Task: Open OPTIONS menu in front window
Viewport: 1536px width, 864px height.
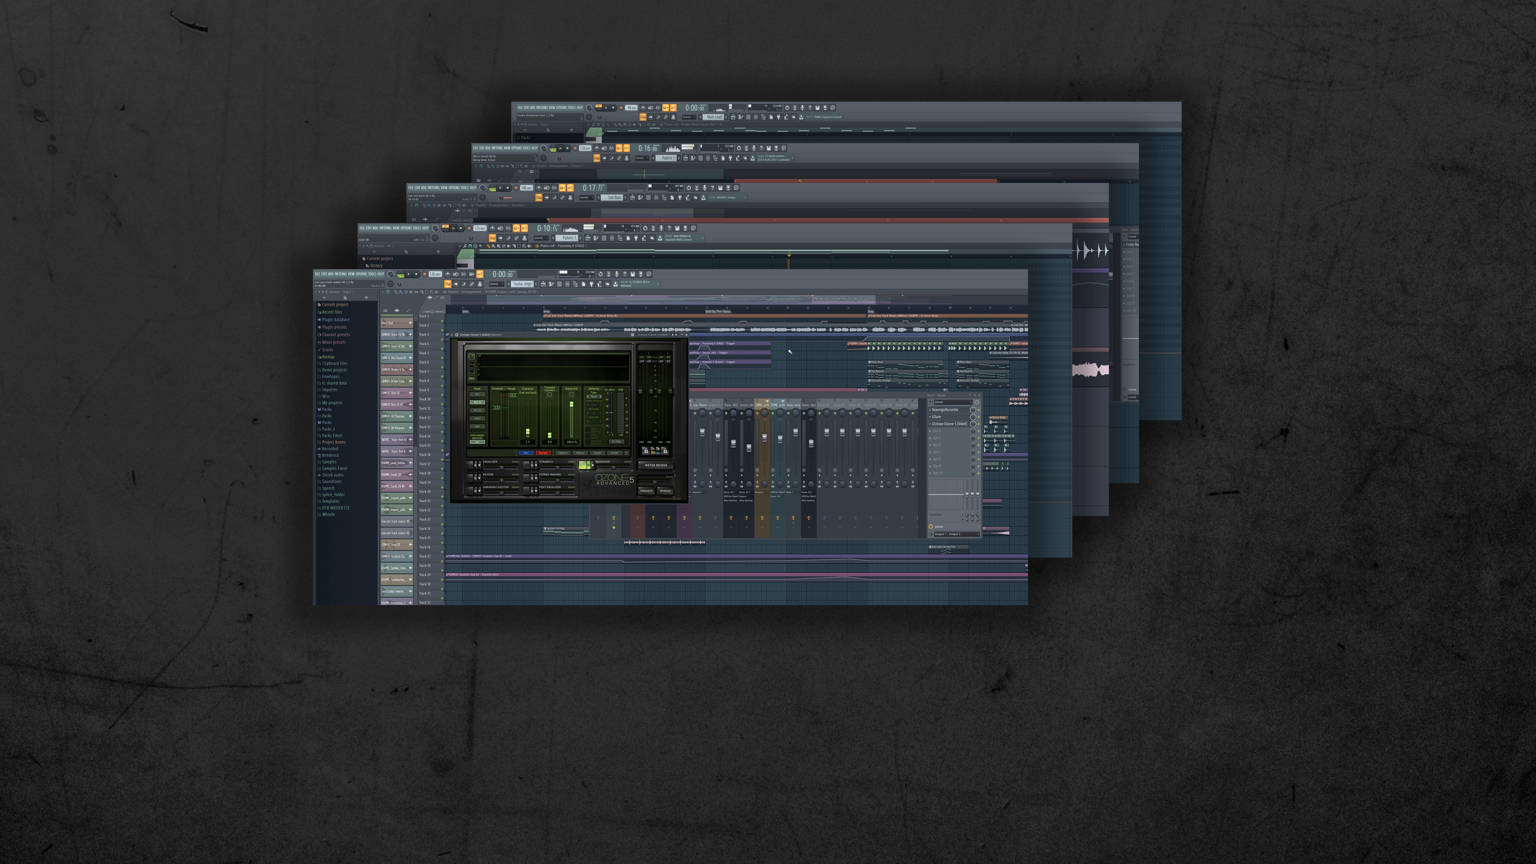Action: [x=362, y=274]
